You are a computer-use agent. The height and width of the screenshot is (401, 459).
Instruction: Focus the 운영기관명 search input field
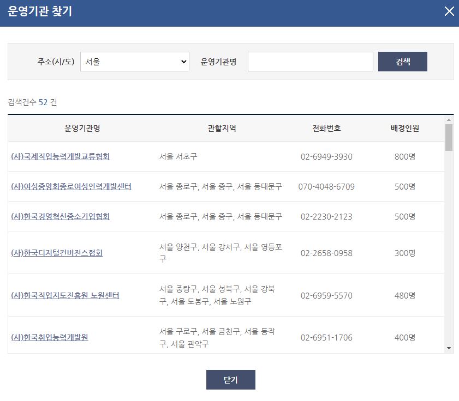tap(311, 62)
